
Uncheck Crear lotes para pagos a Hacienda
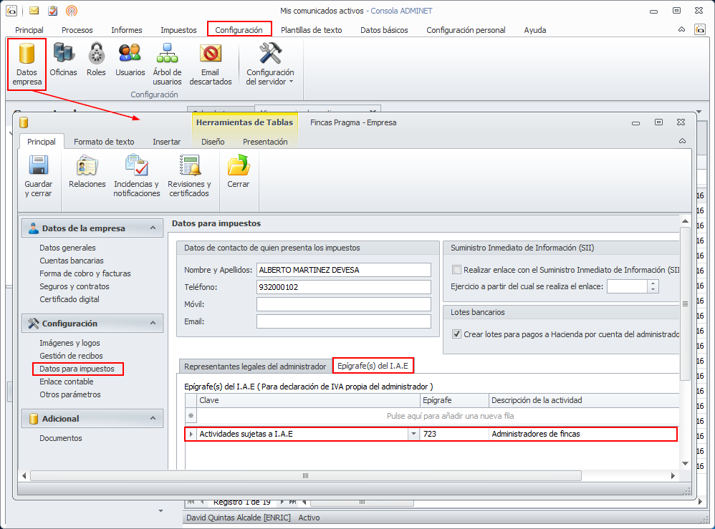tap(456, 334)
